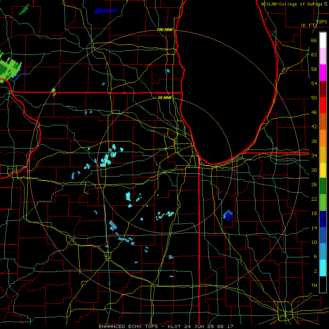Click the "100 NMI" range ring label
The width and height of the screenshot is (329, 329).
[164, 30]
